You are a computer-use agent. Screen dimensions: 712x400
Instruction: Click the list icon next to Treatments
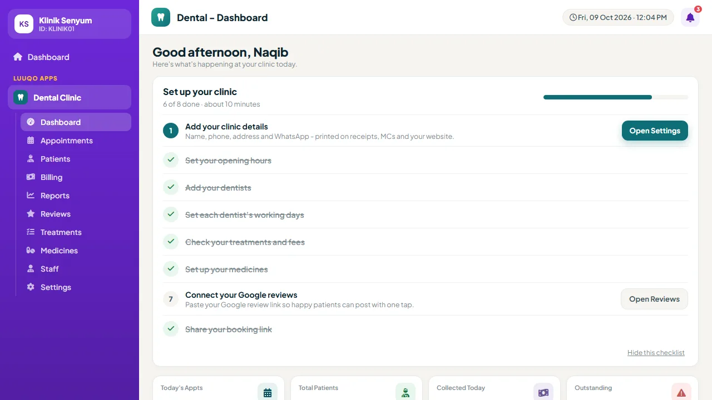pyautogui.click(x=31, y=232)
